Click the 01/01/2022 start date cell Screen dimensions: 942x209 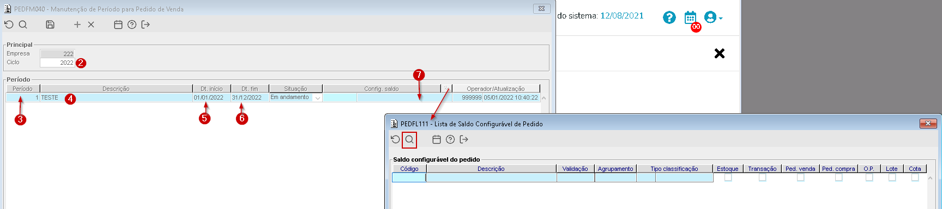click(x=212, y=98)
